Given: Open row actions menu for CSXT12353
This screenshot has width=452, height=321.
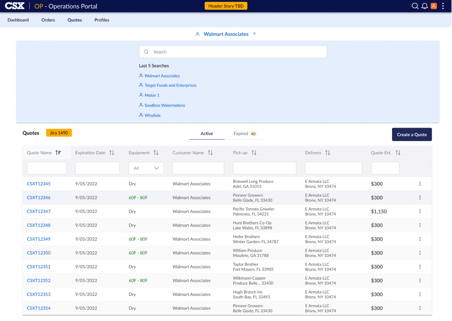Looking at the screenshot, I should pyautogui.click(x=420, y=295).
